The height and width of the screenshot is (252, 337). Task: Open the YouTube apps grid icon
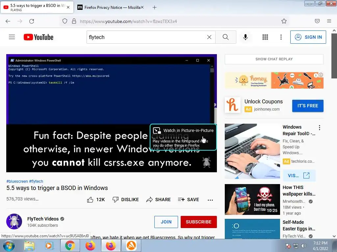pos(265,37)
